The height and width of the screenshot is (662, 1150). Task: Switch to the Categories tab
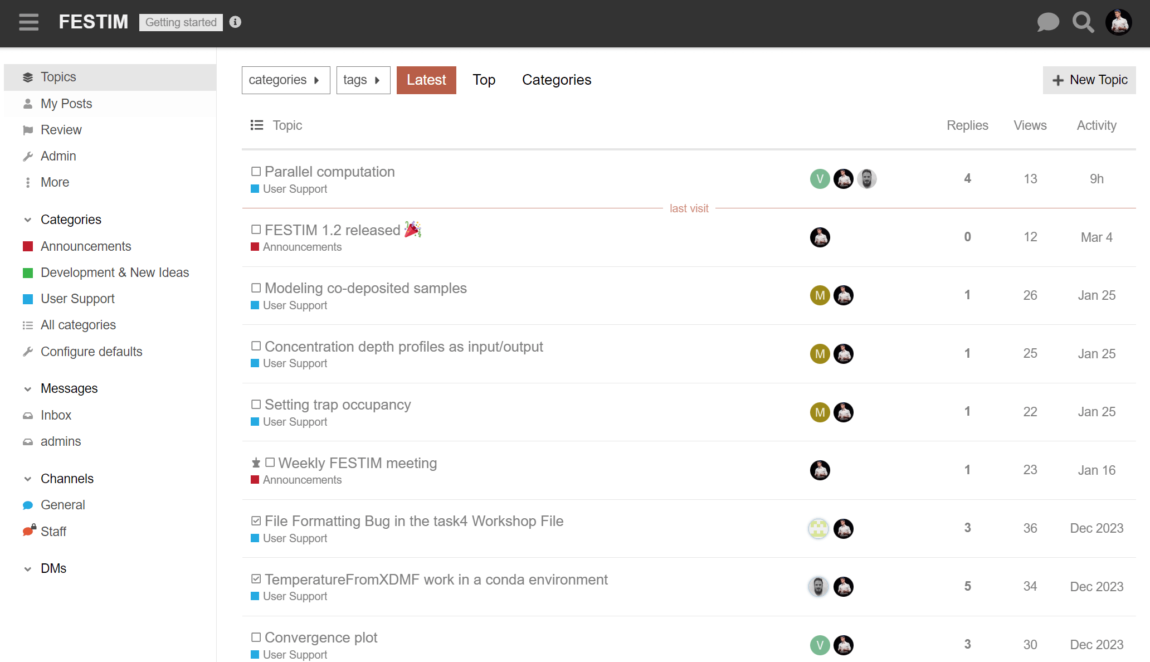tap(556, 80)
